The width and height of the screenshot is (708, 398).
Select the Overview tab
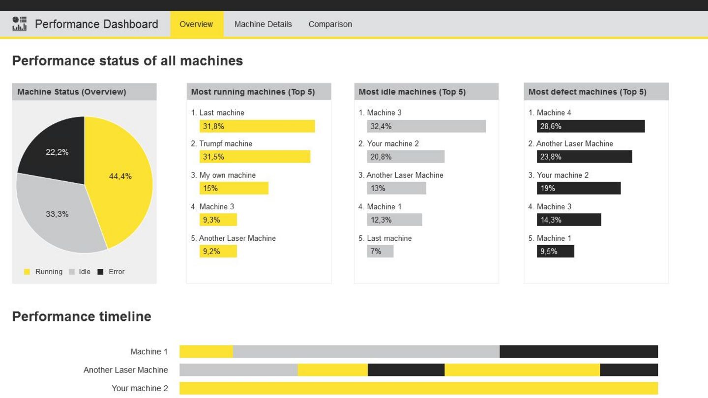[196, 24]
